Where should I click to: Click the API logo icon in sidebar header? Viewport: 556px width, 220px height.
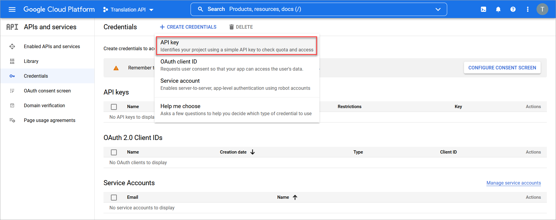(x=12, y=27)
